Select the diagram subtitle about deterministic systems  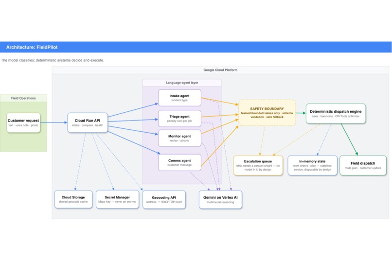click(x=53, y=60)
